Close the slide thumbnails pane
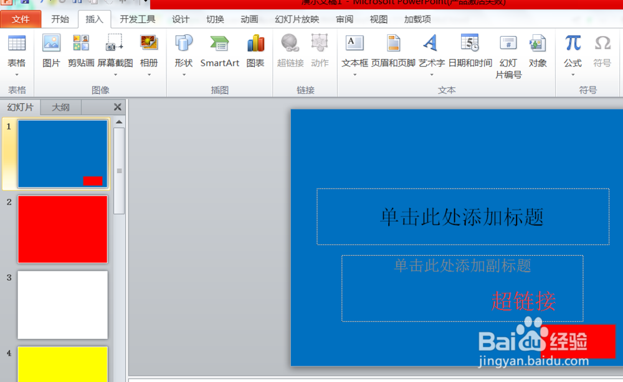This screenshot has height=382, width=623. coord(118,107)
